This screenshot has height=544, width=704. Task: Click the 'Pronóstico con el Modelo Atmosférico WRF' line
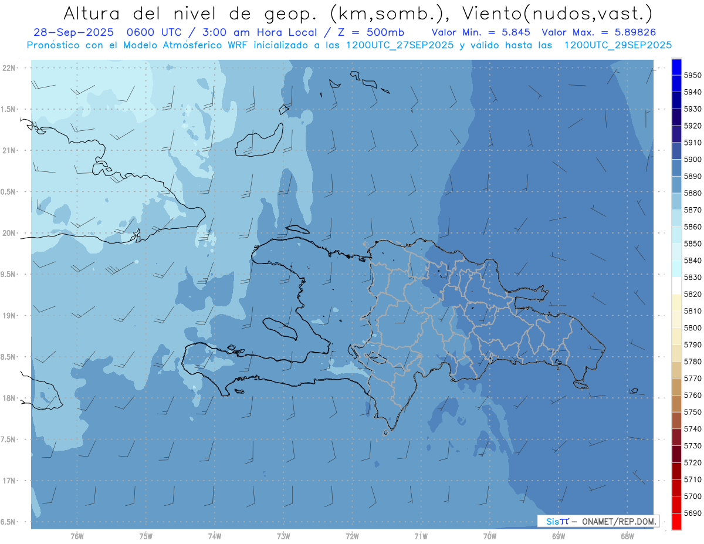(137, 45)
